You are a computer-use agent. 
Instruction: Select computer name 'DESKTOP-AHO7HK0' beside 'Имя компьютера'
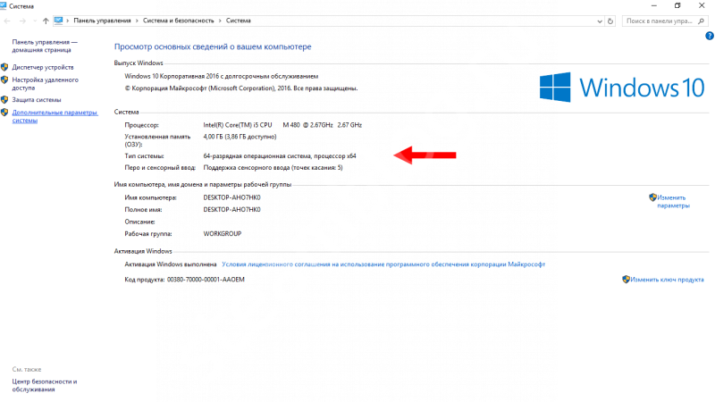click(231, 197)
